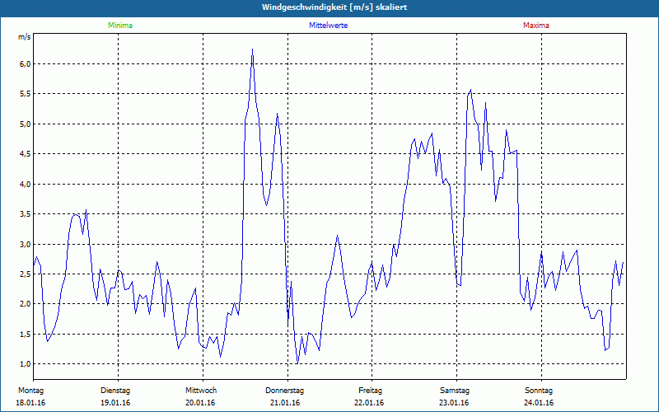Click the date 20.01.16
Screen dimensions: 659x412
click(200, 403)
